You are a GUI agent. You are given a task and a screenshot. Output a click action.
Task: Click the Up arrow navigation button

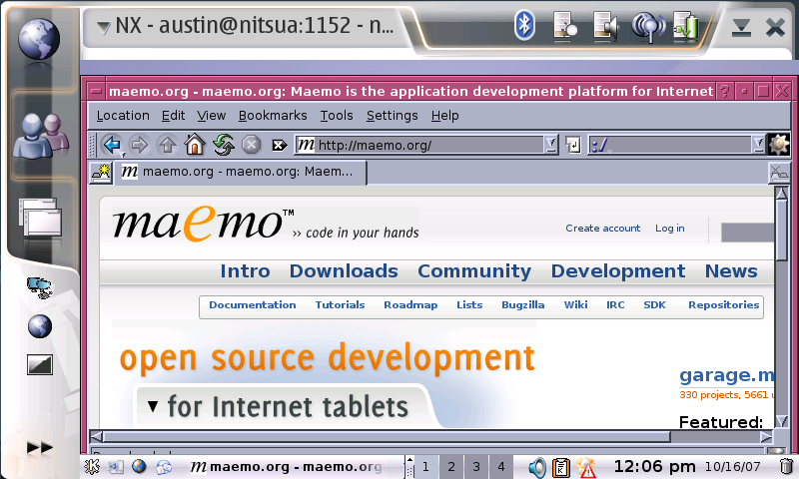167,145
